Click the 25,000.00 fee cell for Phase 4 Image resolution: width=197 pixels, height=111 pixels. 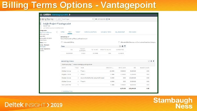133,81
